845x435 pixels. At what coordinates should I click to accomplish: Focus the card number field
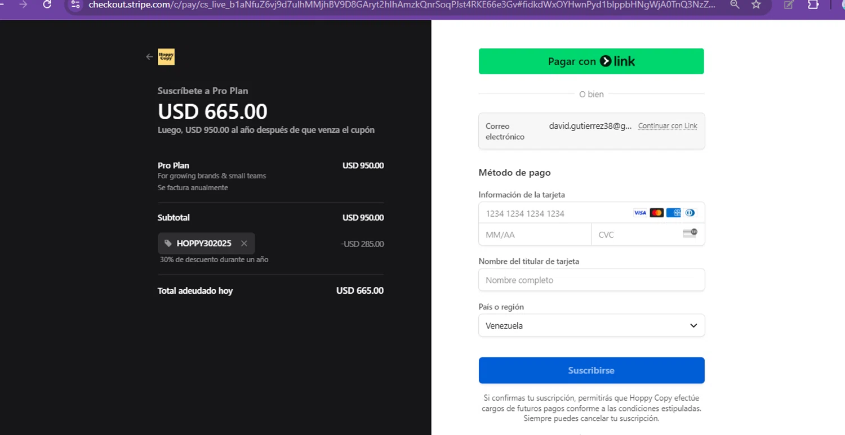pos(591,213)
